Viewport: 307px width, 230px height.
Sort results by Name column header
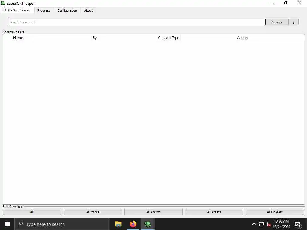coord(18,38)
